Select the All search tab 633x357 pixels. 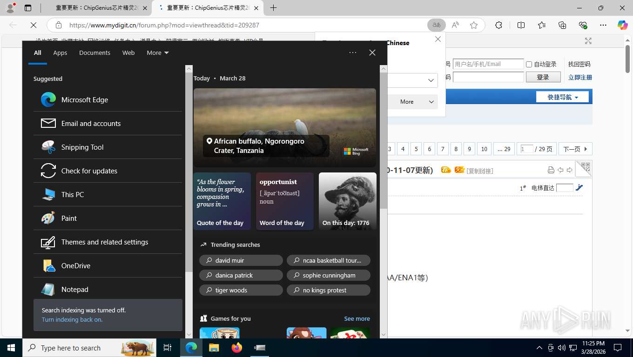coord(37,53)
